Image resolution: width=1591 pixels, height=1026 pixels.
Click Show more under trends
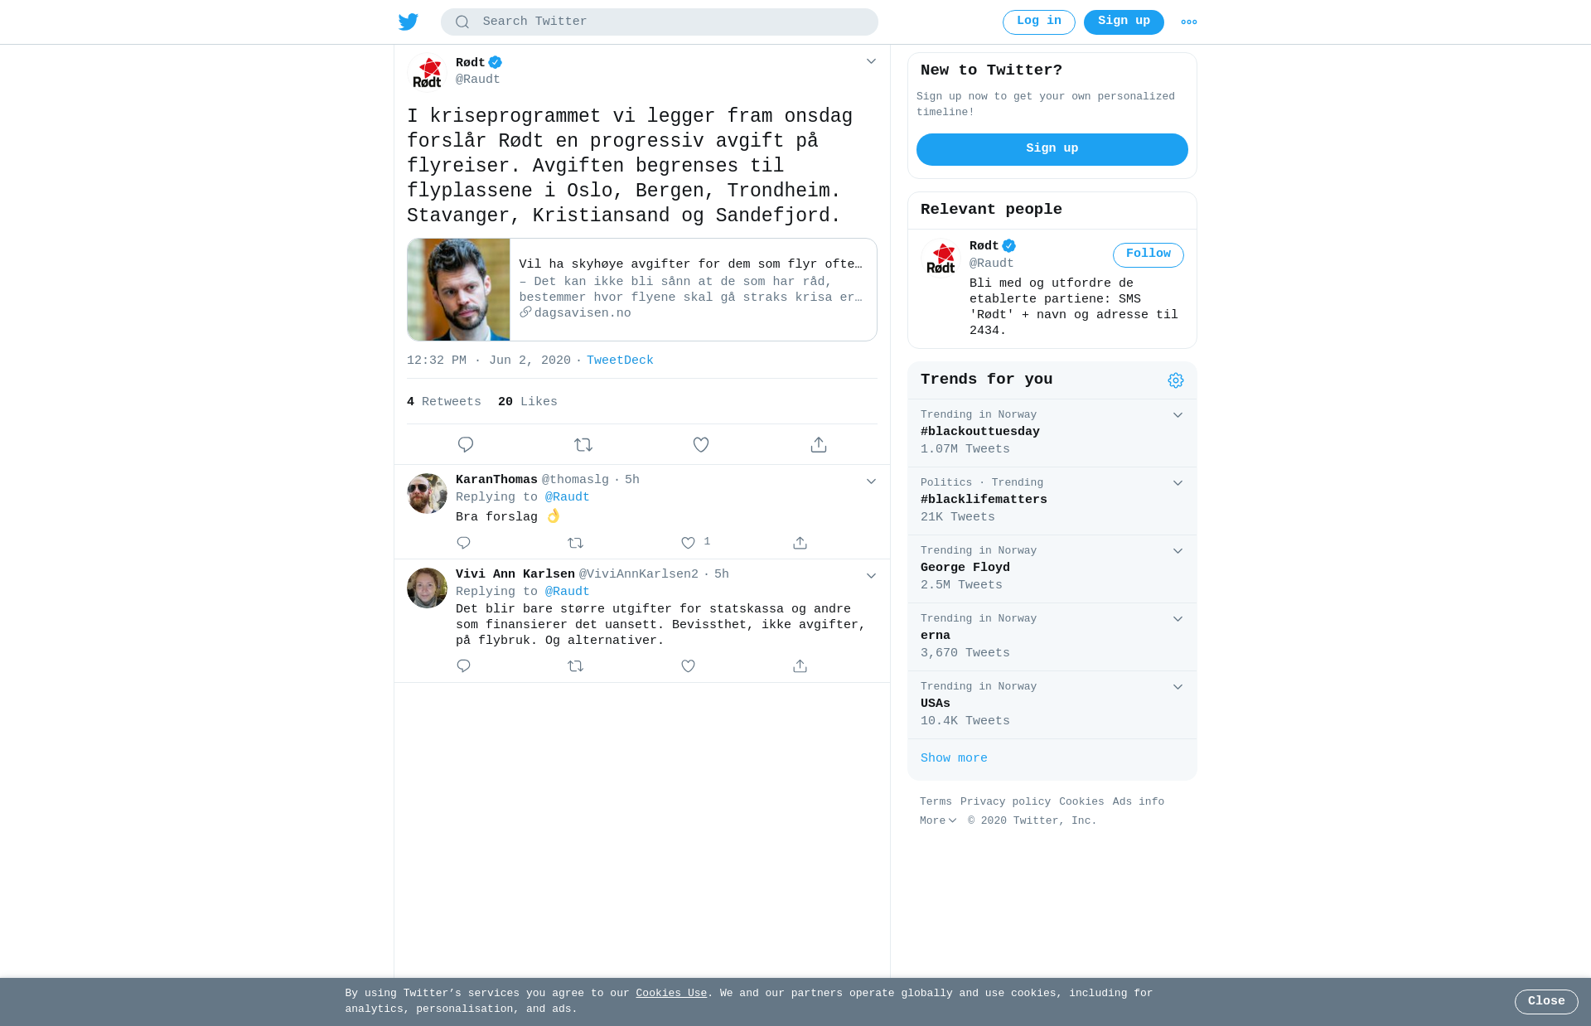click(x=954, y=758)
